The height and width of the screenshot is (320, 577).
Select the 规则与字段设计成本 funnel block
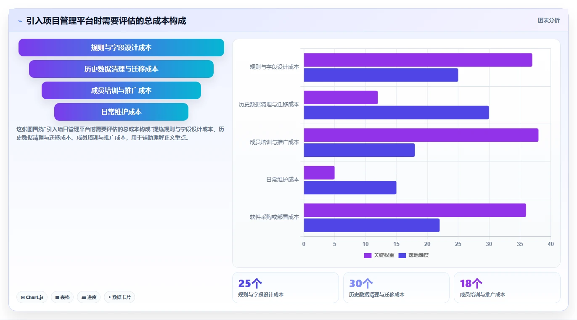coord(121,48)
